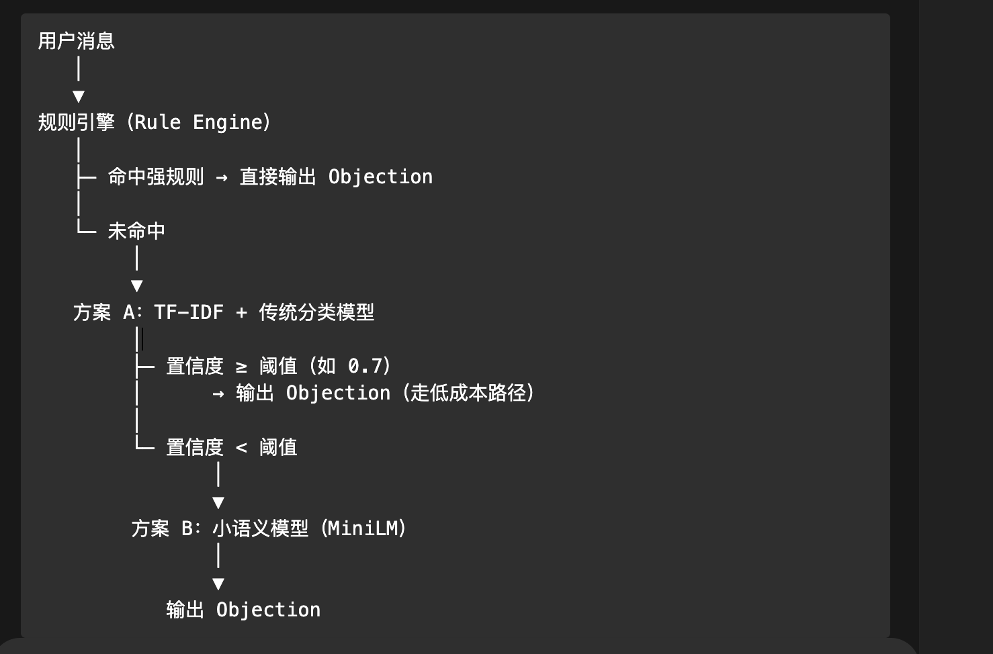The height and width of the screenshot is (654, 993).
Task: Click the right arrow after 命中强规则
Action: [x=222, y=177]
